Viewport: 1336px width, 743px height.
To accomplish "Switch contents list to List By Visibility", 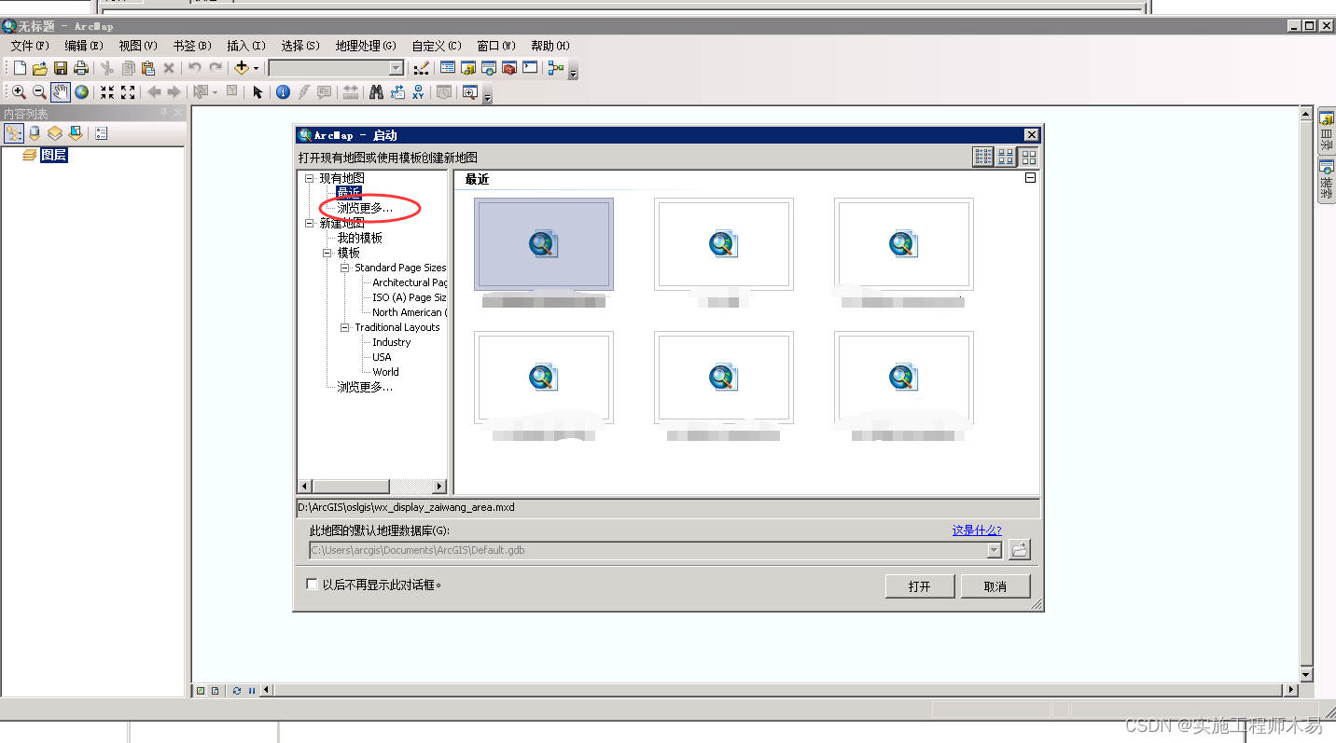I will 55,133.
